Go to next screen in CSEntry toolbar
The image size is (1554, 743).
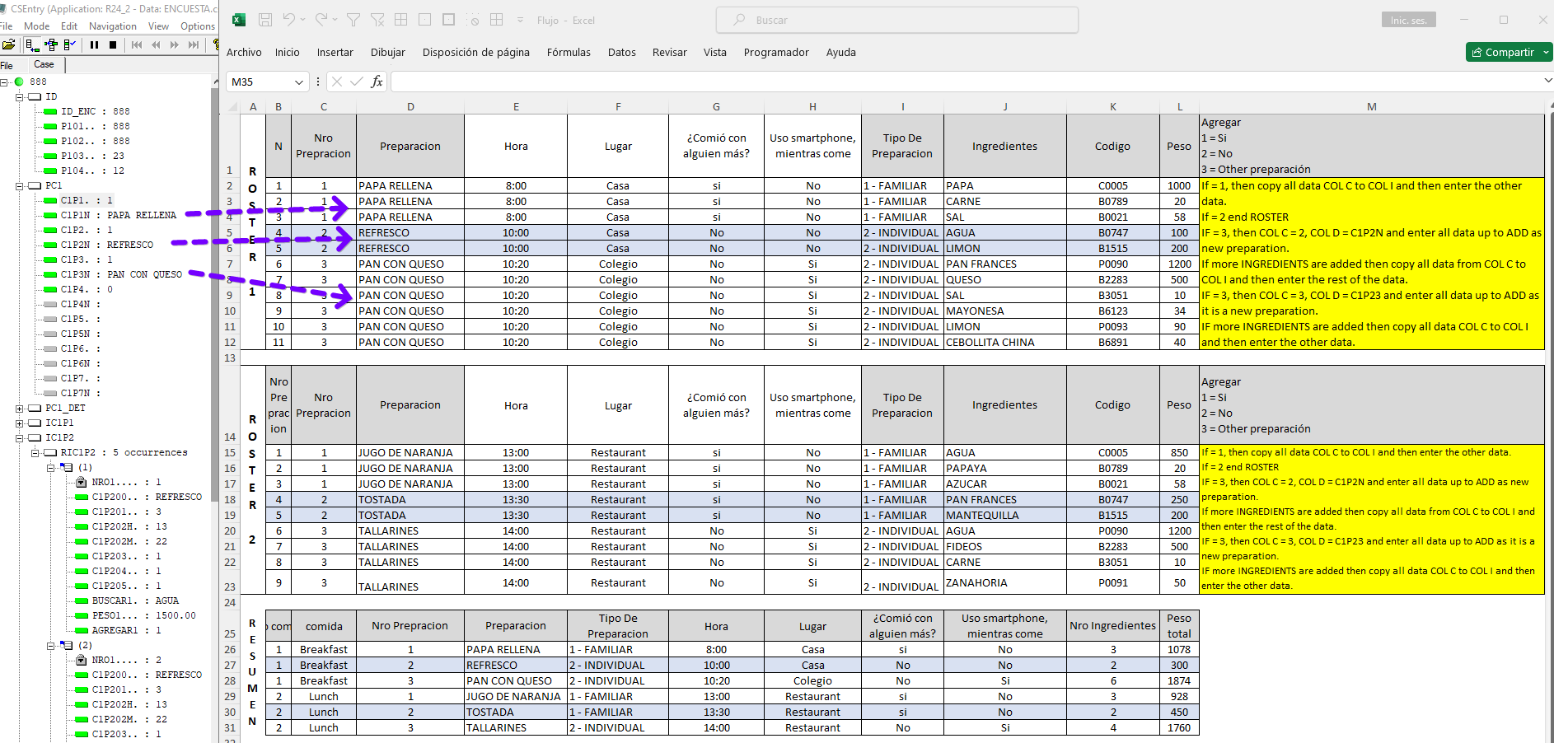pos(175,44)
